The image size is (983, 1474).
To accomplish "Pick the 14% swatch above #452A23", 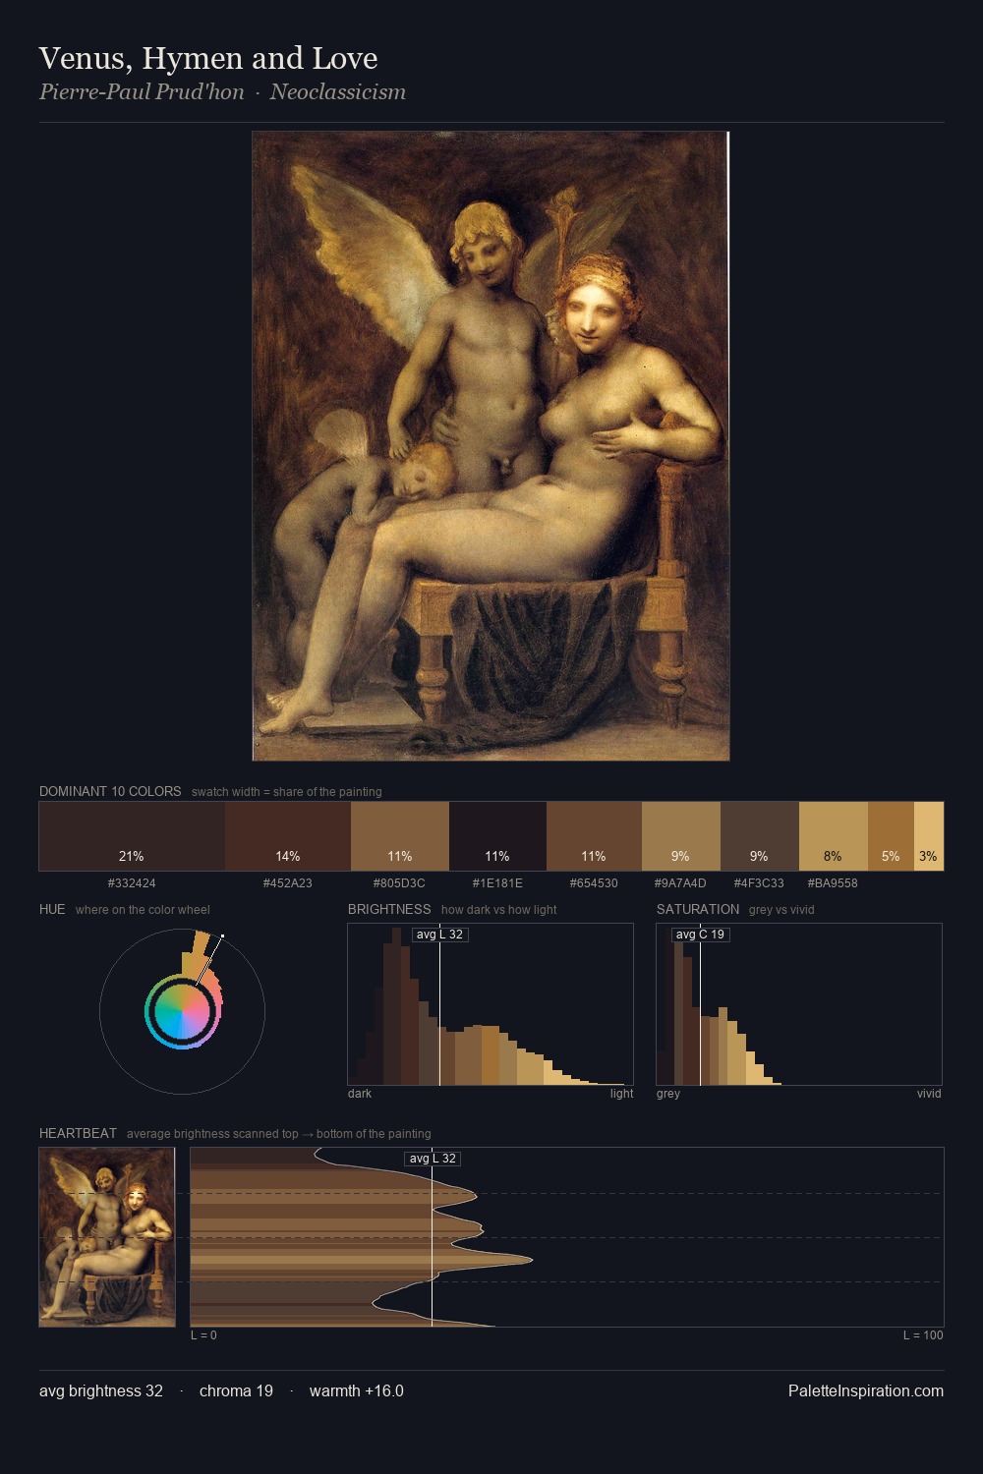I will 288,836.
